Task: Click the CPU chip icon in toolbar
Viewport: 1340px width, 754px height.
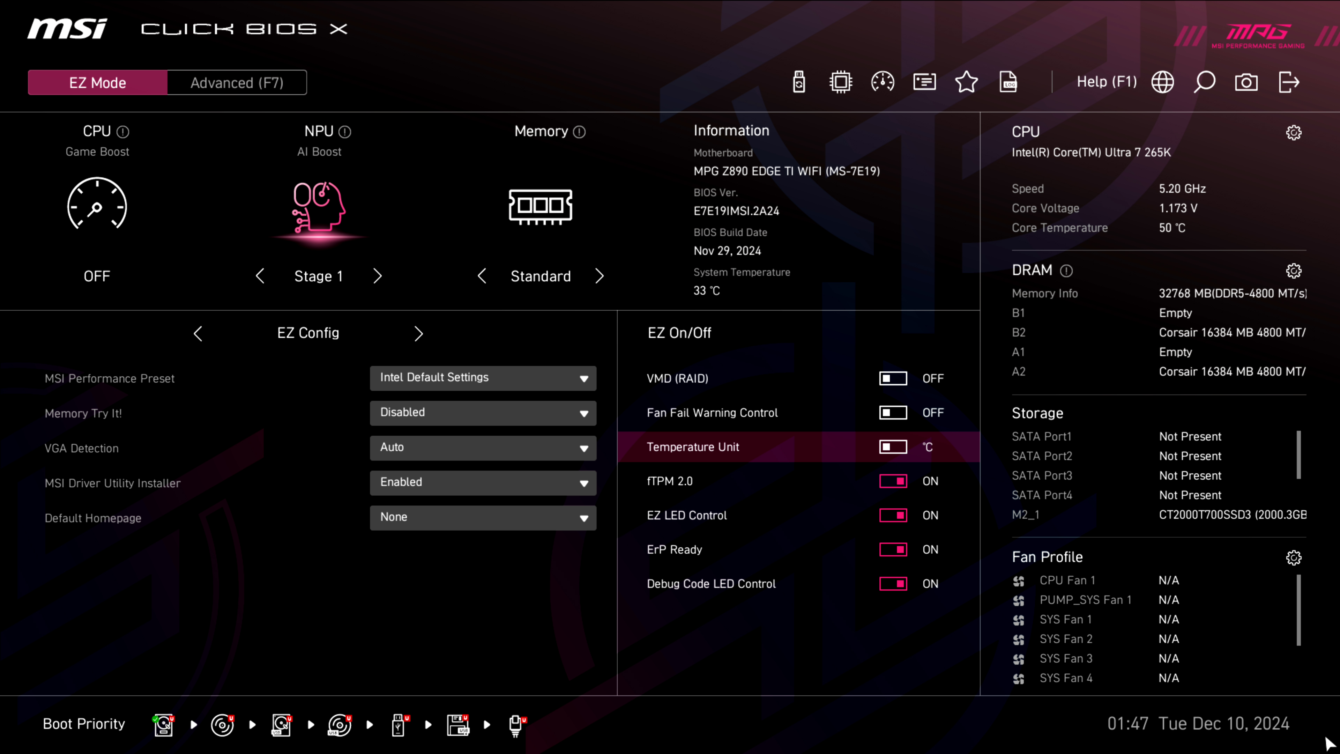Action: coord(841,82)
